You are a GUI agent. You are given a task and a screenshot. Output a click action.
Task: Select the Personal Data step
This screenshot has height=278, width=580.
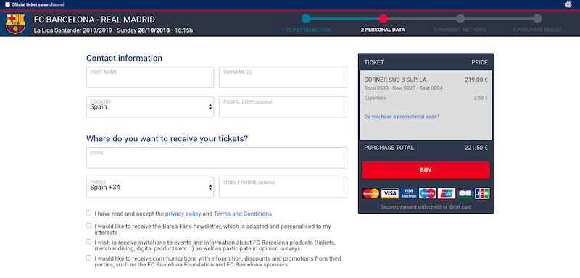[x=383, y=30]
